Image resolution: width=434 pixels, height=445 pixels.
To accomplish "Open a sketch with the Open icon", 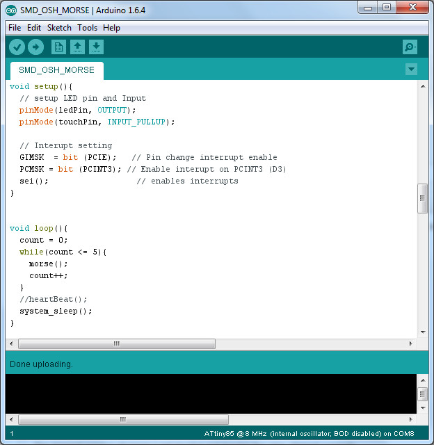I will pyautogui.click(x=77, y=47).
